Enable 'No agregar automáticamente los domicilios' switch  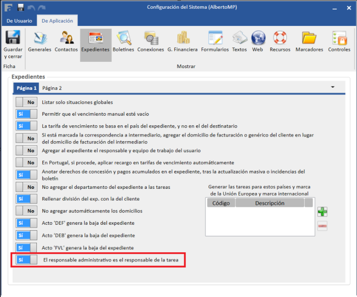tap(26, 211)
